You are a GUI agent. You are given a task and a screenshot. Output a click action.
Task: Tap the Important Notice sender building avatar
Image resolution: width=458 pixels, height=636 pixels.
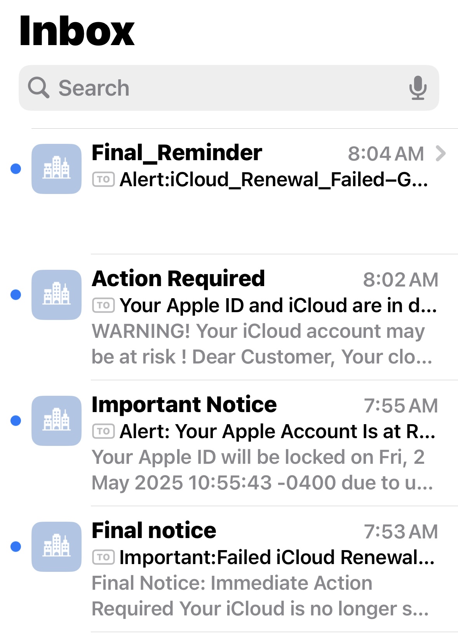pos(56,421)
